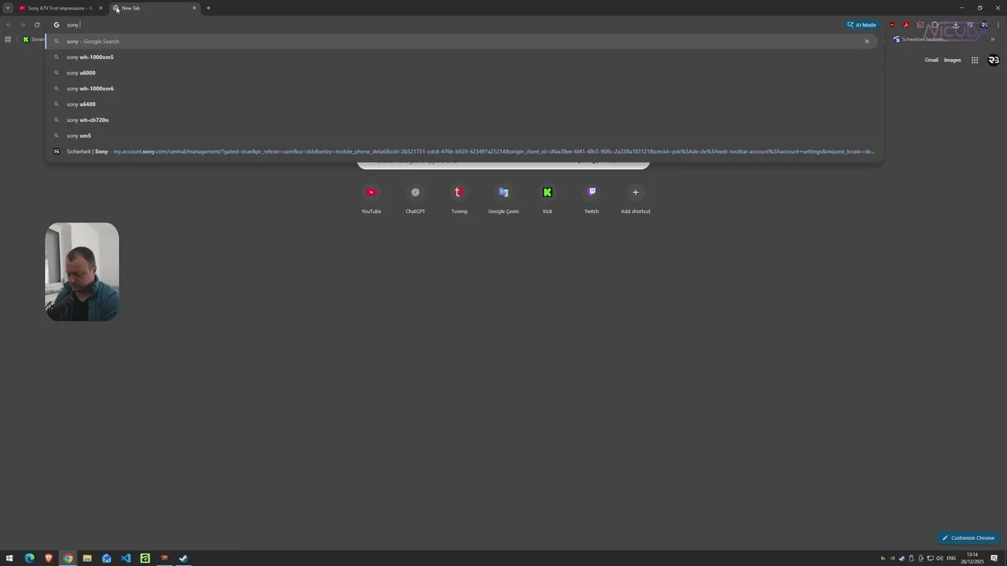Close the New Tab tab
The image size is (1007, 566).
[194, 8]
